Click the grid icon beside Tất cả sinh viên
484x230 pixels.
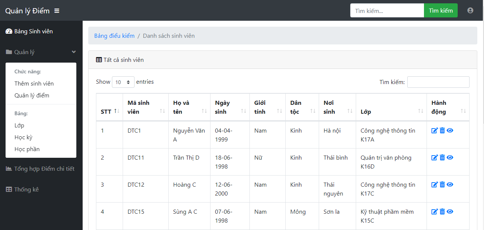tap(99, 59)
